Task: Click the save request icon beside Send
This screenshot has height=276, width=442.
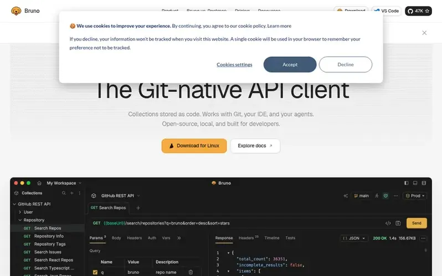Action: (x=398, y=223)
